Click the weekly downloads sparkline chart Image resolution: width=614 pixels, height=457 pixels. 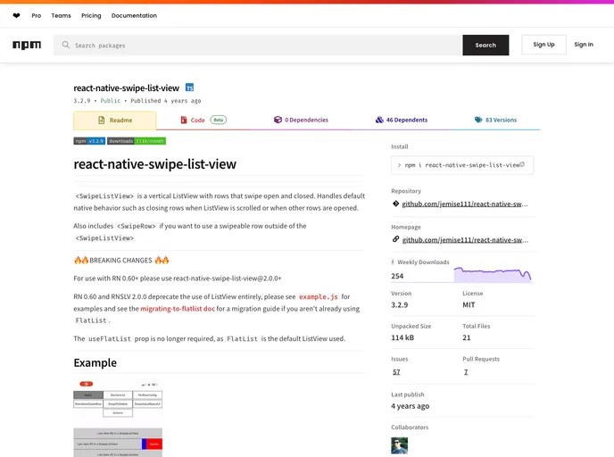(x=493, y=275)
